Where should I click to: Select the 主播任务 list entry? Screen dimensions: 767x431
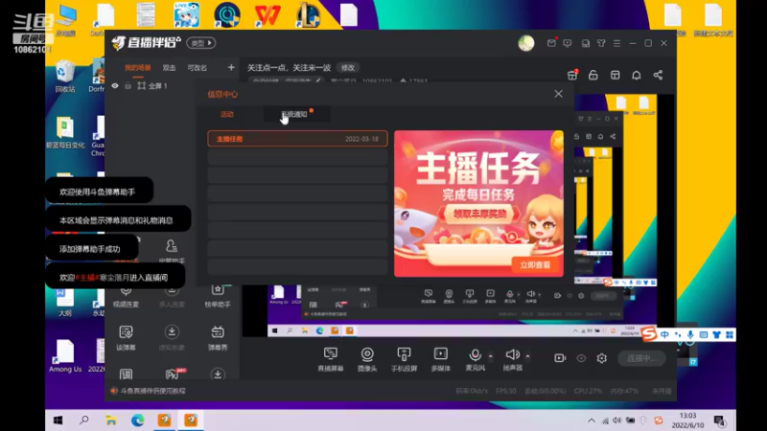[297, 139]
